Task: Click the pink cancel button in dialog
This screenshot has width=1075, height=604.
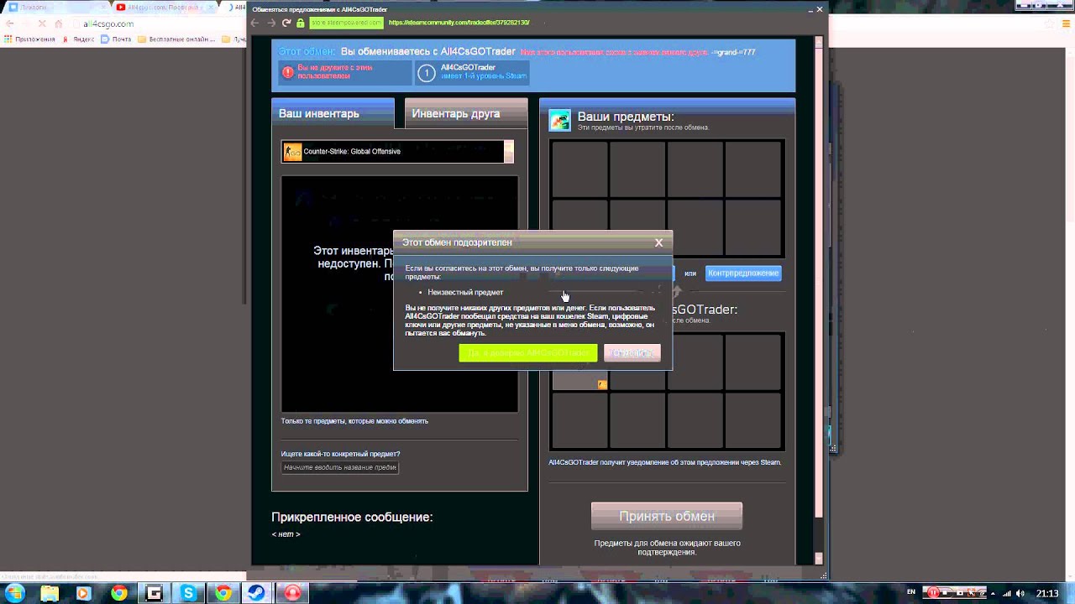Action: coord(632,353)
